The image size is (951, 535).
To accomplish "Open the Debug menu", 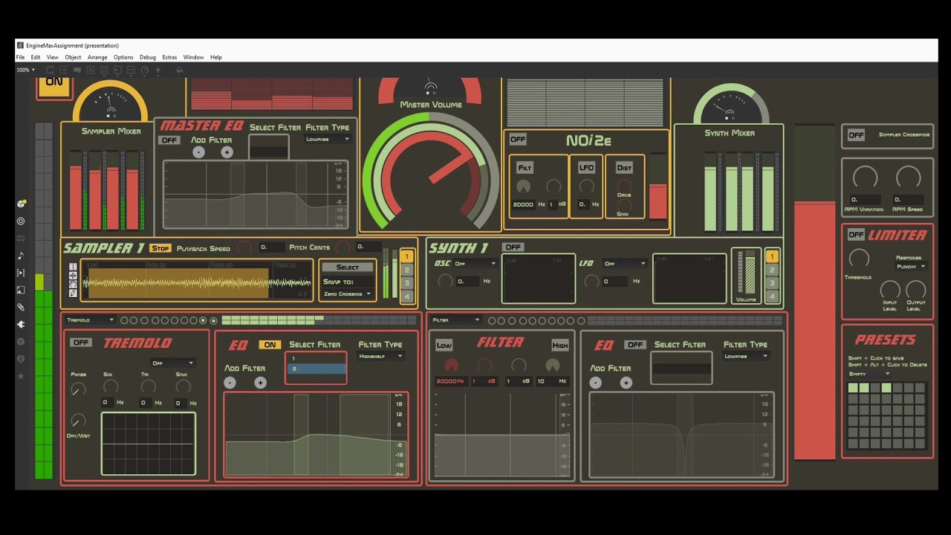I will pyautogui.click(x=148, y=57).
